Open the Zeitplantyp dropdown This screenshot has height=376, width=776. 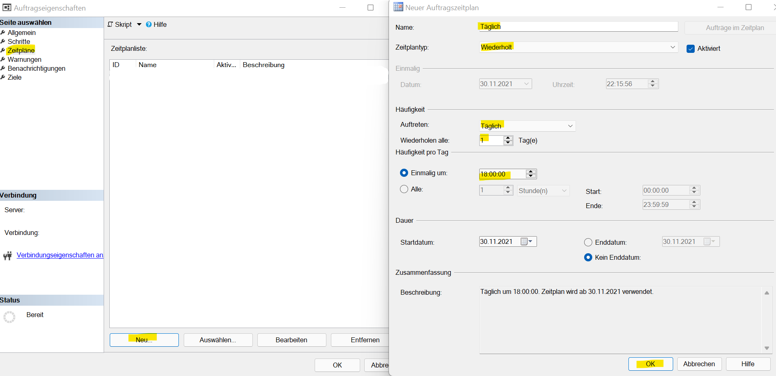pyautogui.click(x=673, y=47)
